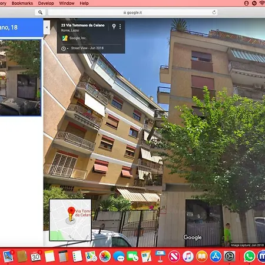Click the 'Image capture: Jun 2018' footer text
265x265 pixels.
pyautogui.click(x=247, y=245)
